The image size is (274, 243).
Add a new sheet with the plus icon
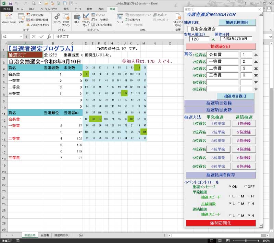click(81, 235)
